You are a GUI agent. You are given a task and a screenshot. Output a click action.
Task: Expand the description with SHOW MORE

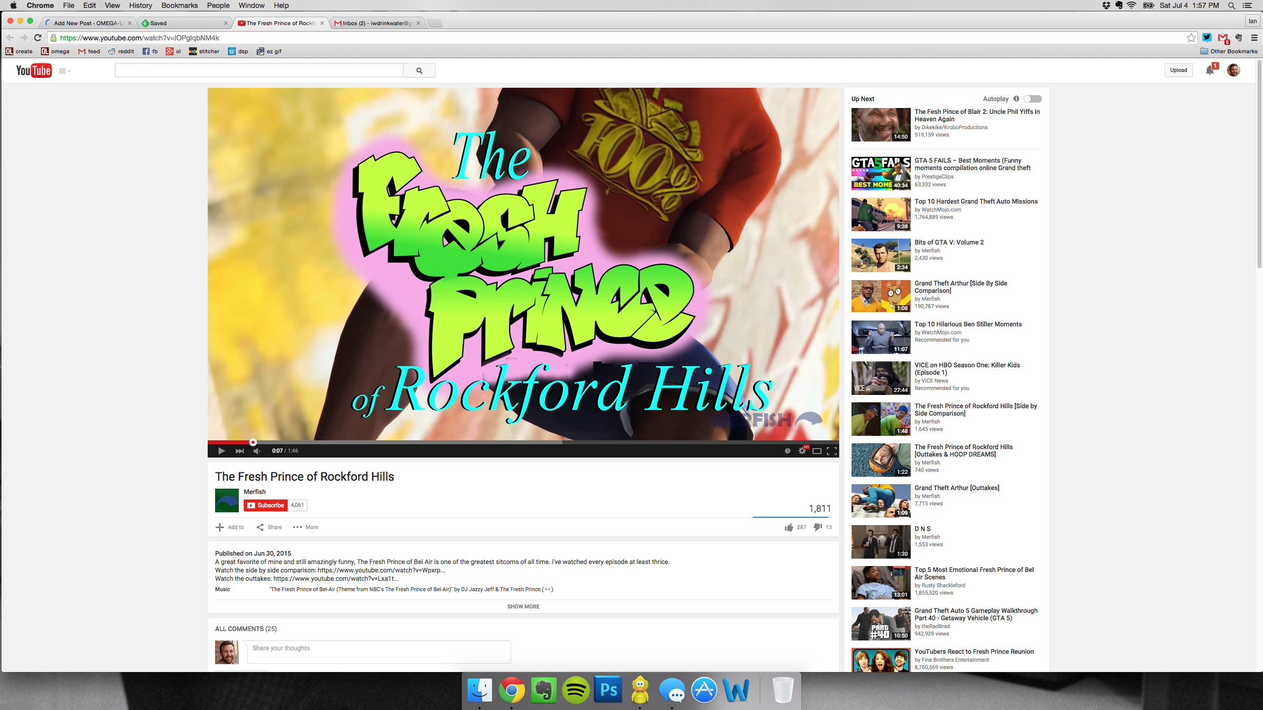tap(523, 606)
